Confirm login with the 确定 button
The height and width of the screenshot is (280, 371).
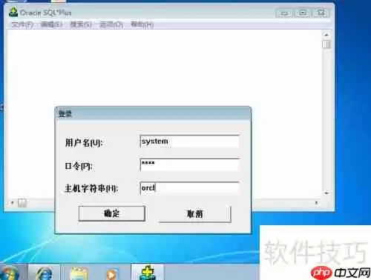point(112,213)
